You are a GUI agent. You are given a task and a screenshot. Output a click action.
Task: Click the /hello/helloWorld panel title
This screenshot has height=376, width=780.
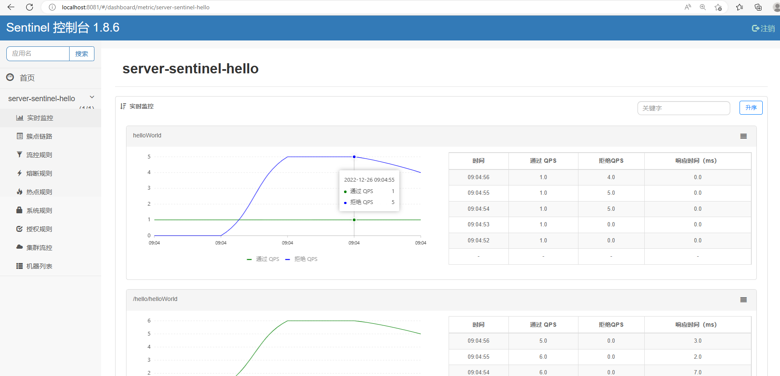[x=155, y=299]
